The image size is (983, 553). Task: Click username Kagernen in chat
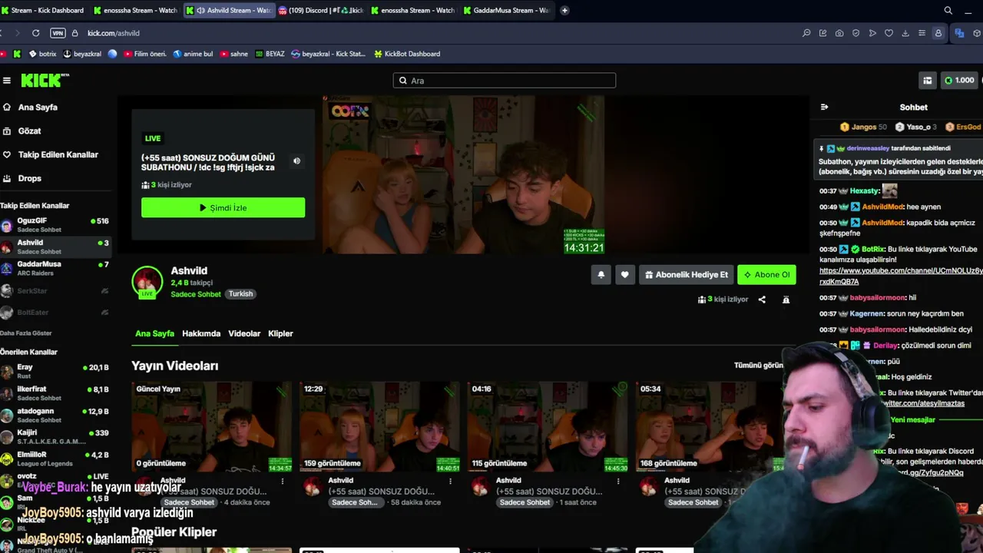click(867, 314)
